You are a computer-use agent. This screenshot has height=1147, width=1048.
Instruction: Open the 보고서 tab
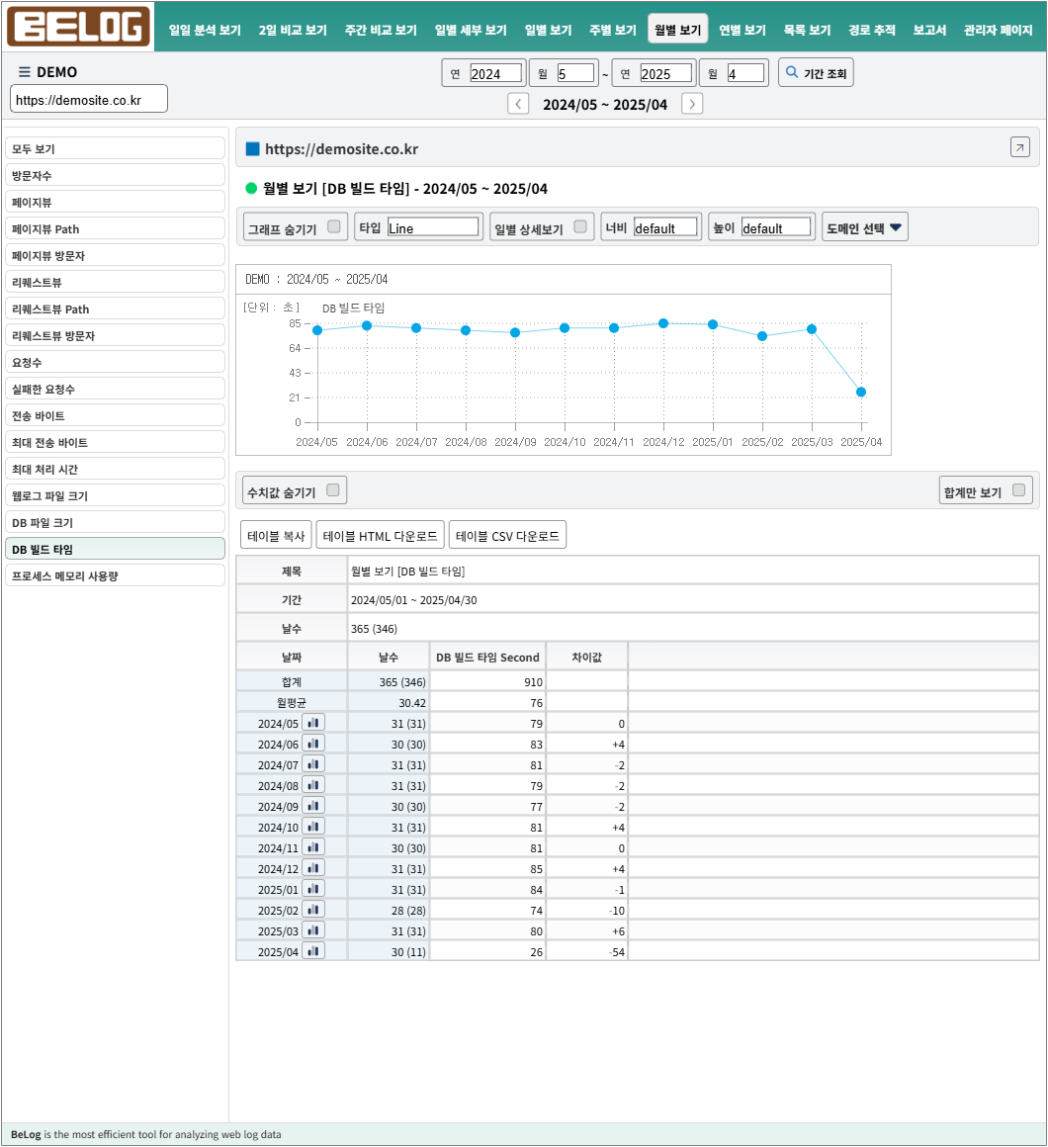click(929, 30)
